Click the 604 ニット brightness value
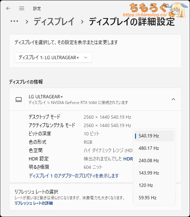This screenshot has height=217, width=190. click(93, 167)
